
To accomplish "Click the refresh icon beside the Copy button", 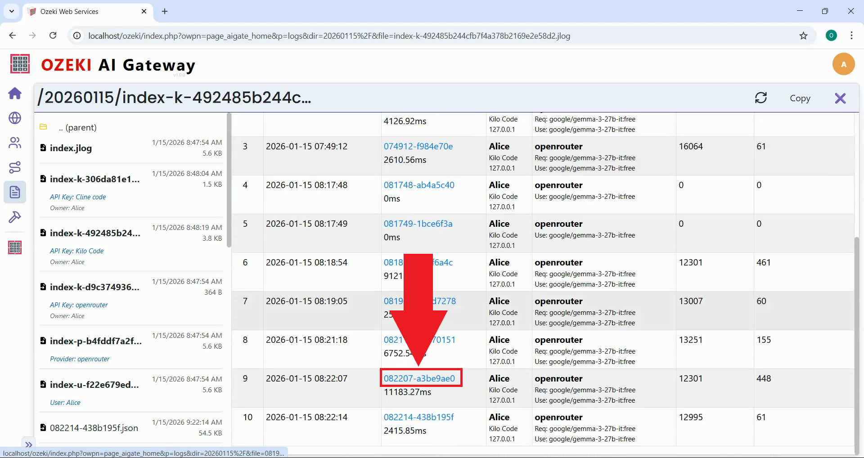I will pos(760,98).
